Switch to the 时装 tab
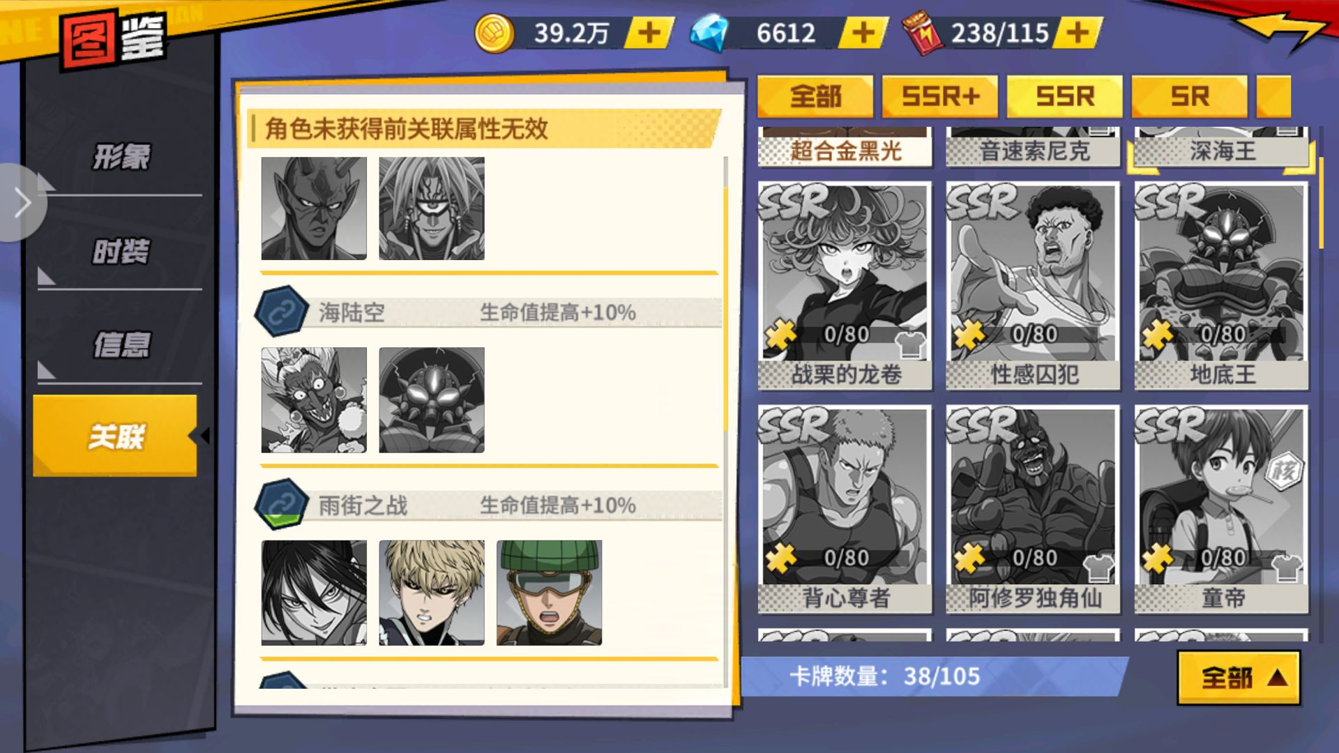Screen dimensions: 1339x753 pos(120,251)
